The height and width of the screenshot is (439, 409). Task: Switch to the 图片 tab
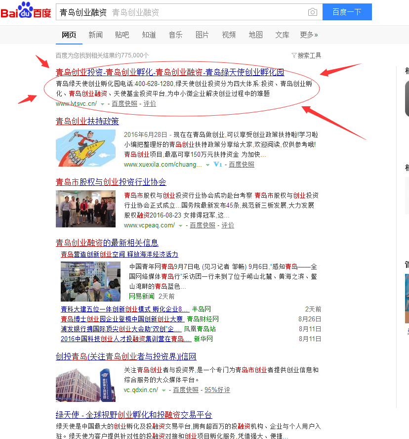pos(202,35)
